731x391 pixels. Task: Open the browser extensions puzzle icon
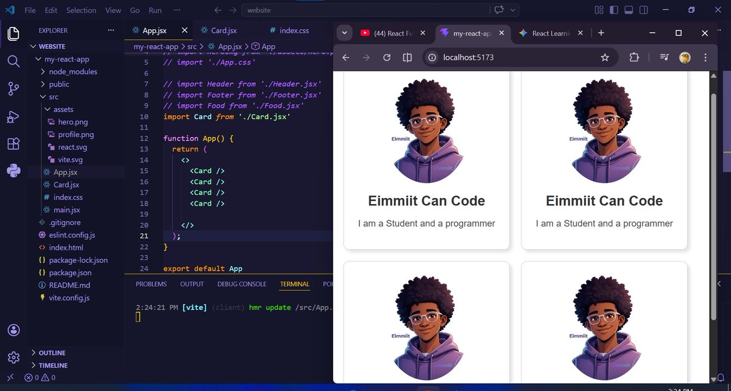coord(634,57)
